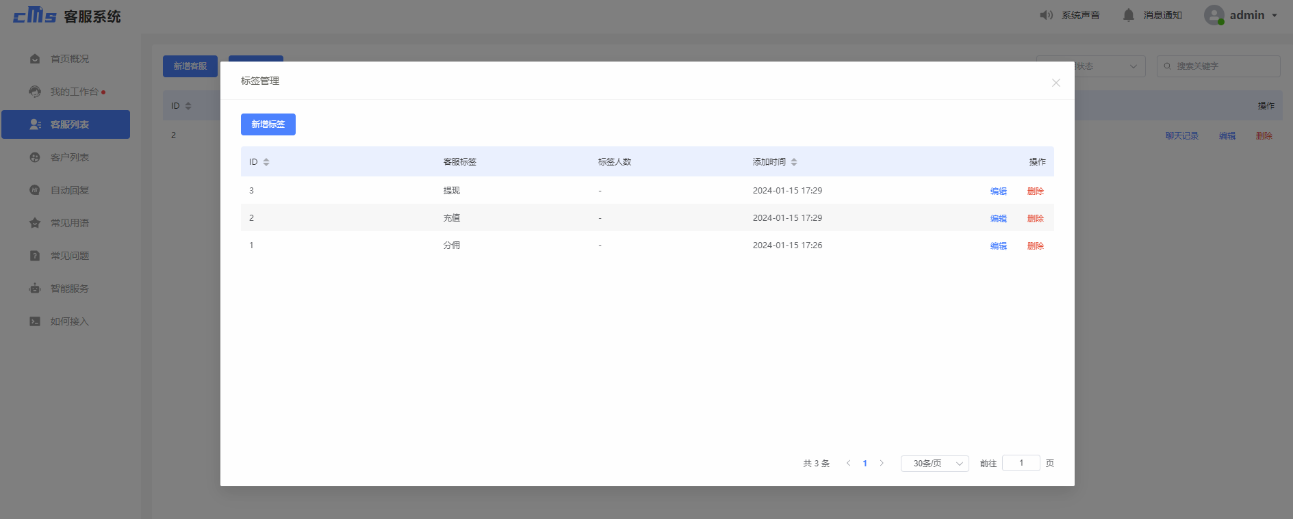Click the 客服标签 column header
The height and width of the screenshot is (519, 1293).
pyautogui.click(x=460, y=162)
